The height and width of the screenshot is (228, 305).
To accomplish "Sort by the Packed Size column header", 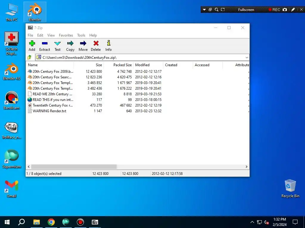I will point(119,65).
